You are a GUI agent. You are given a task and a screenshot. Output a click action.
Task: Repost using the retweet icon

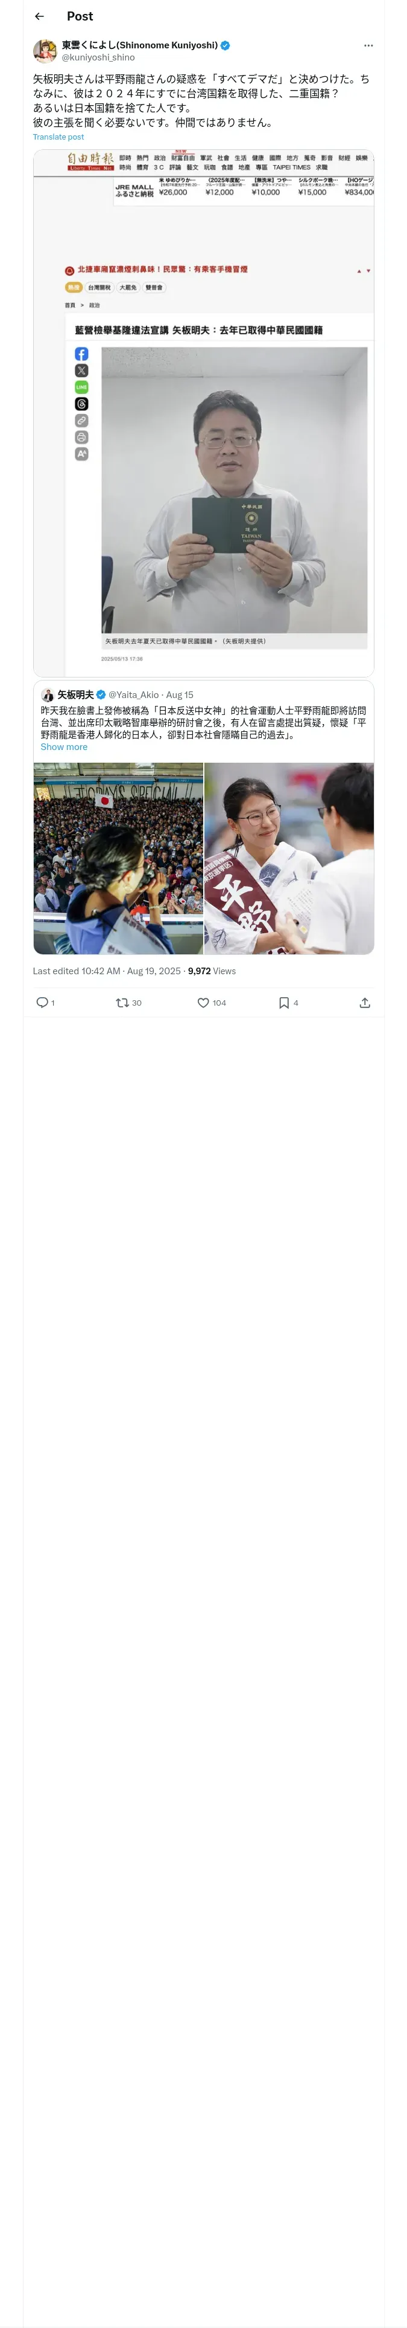coord(122,1002)
